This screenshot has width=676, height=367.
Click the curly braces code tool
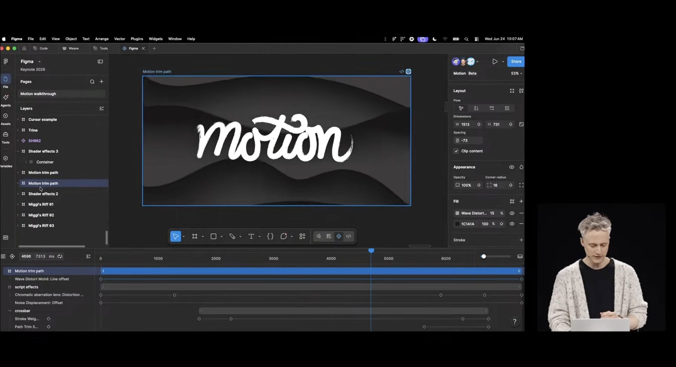pos(270,236)
